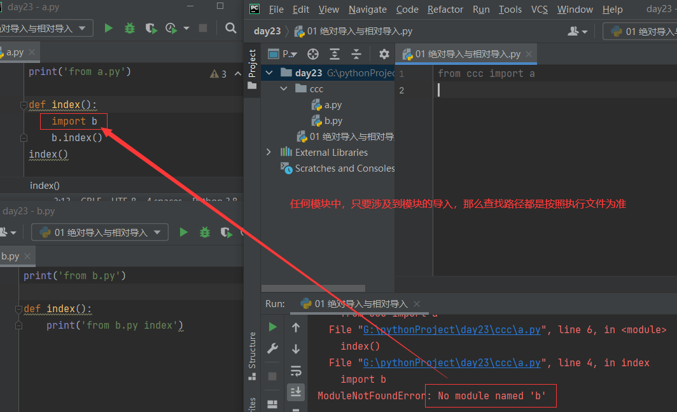
Task: Open the Navigate menu
Action: click(x=367, y=10)
